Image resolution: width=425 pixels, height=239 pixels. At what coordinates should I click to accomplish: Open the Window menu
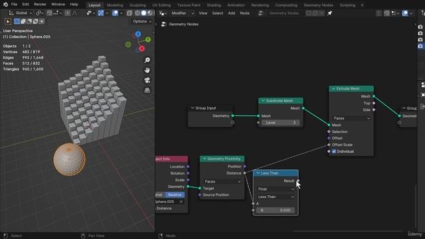point(58,5)
